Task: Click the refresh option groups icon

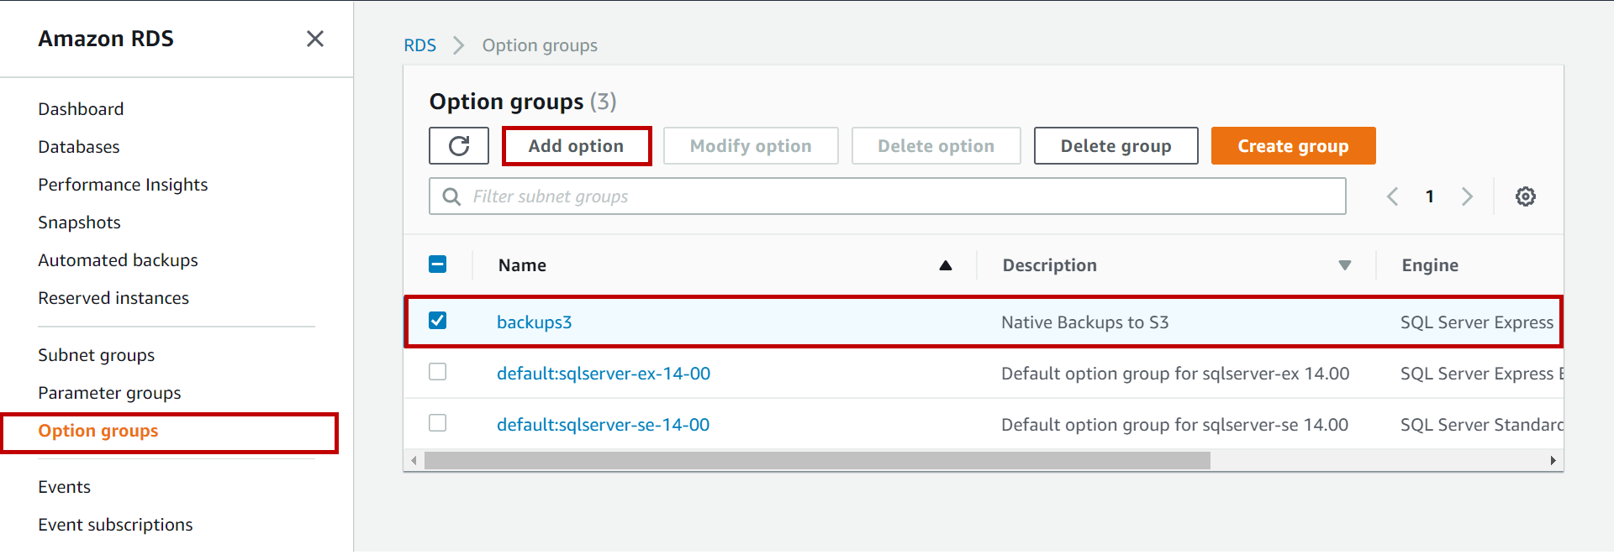Action: pos(459,146)
